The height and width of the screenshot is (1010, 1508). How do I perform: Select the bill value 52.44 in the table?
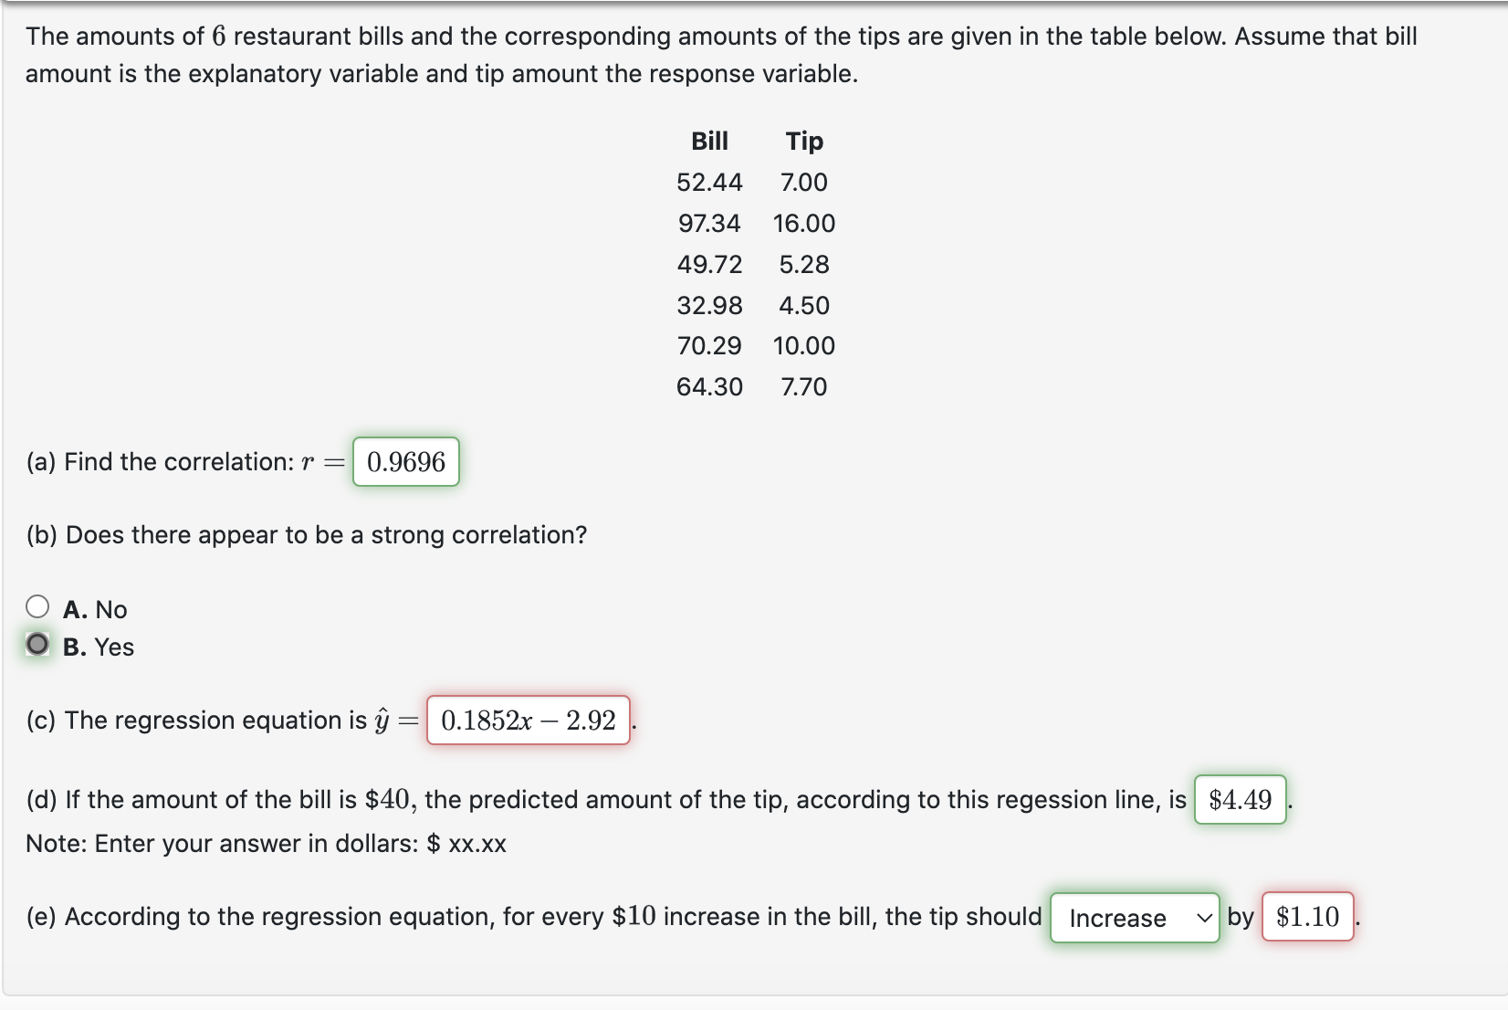point(709,182)
